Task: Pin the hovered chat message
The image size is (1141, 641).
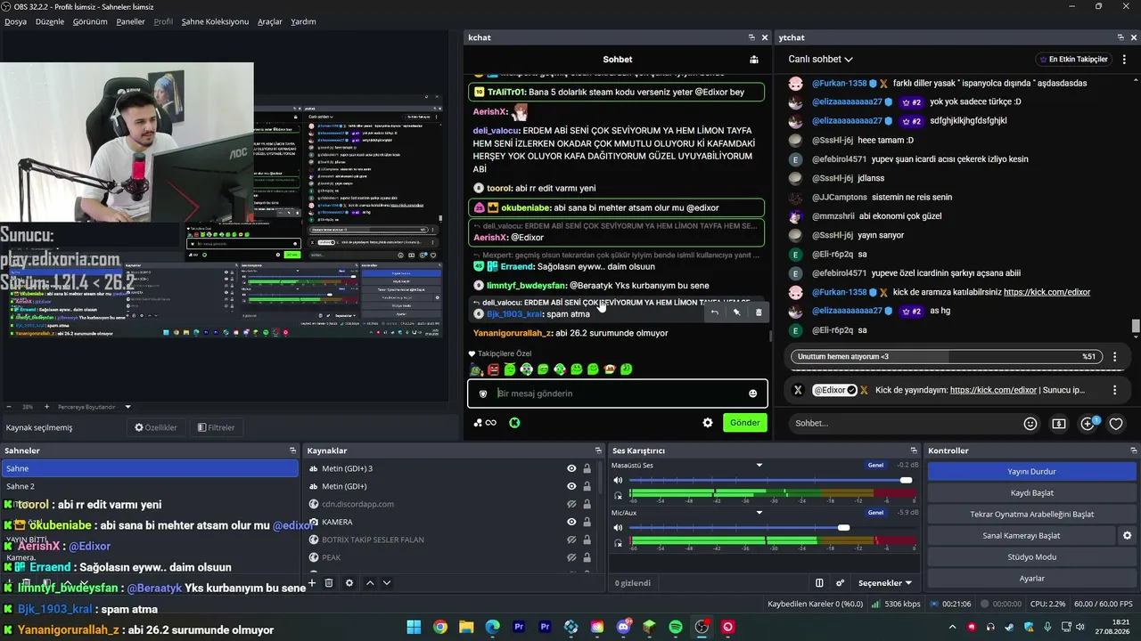Action: [x=736, y=312]
